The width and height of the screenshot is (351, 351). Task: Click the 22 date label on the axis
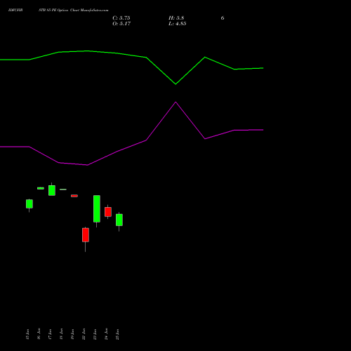point(84,334)
